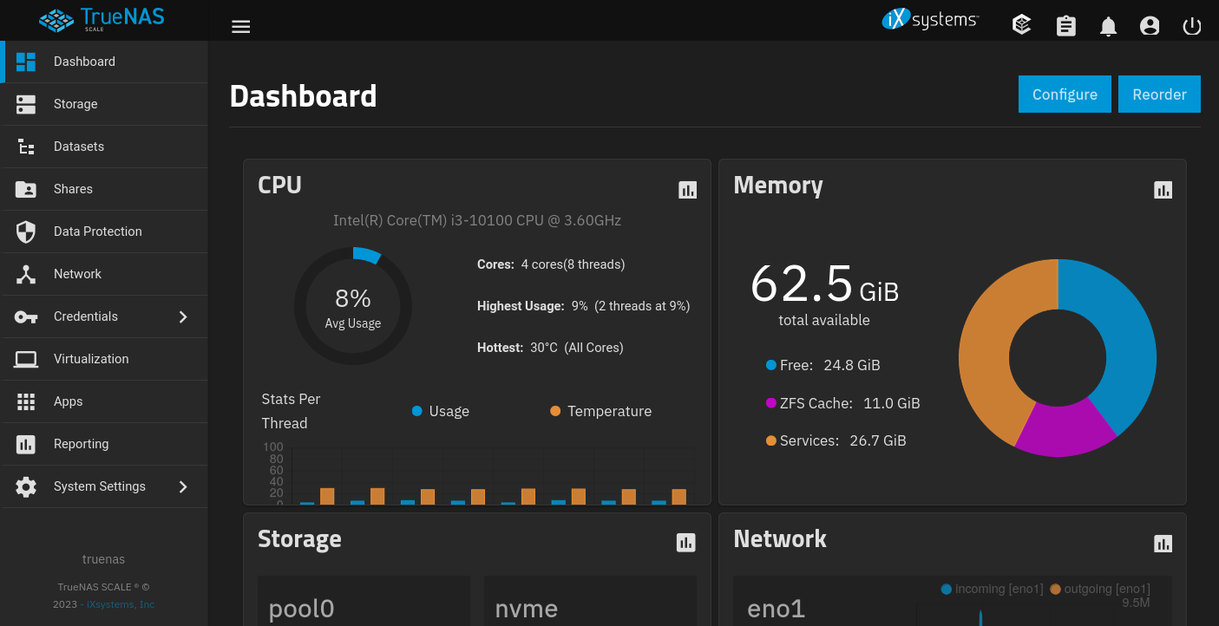Click the ZFS Cache: 11.0 GiB entry
The image size is (1219, 626).
pos(842,403)
